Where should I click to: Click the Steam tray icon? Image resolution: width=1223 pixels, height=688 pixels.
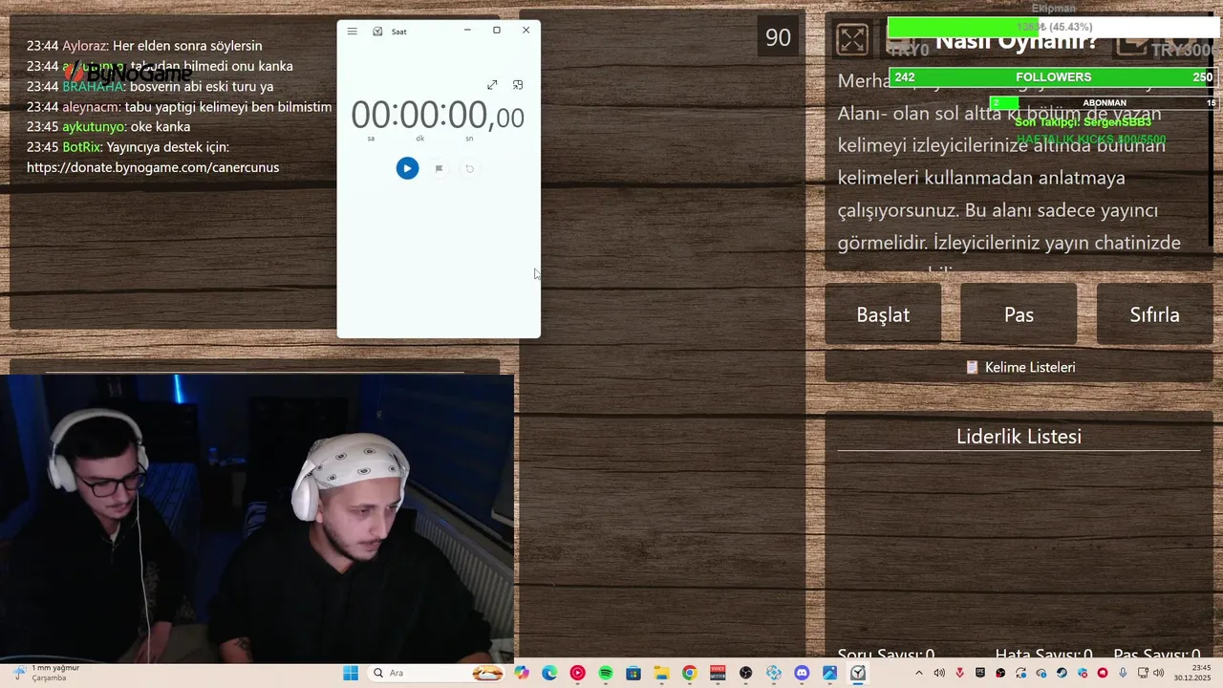1062,673
